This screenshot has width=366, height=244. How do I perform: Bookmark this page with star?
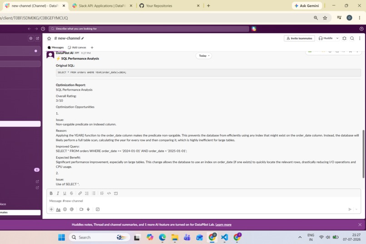(325, 18)
